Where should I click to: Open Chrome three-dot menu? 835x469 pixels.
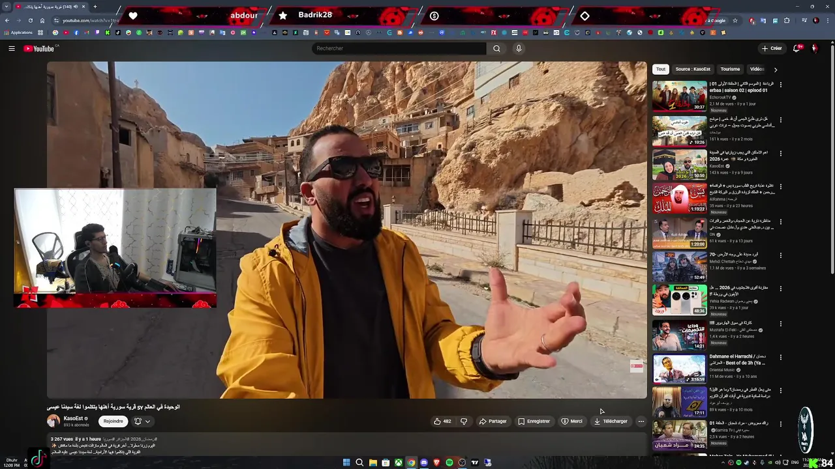coord(827,20)
